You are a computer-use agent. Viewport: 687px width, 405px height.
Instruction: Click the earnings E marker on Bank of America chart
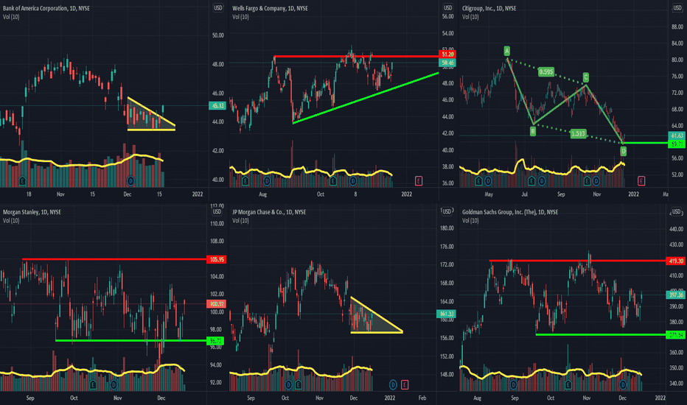[22, 180]
